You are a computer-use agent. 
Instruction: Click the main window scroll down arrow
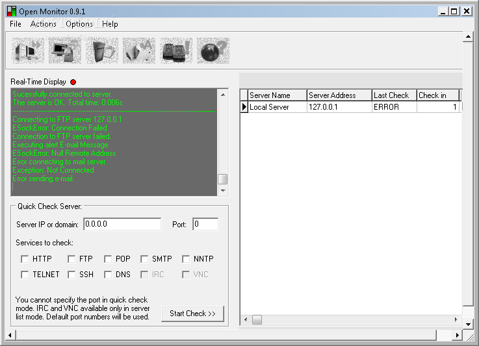tap(468, 325)
